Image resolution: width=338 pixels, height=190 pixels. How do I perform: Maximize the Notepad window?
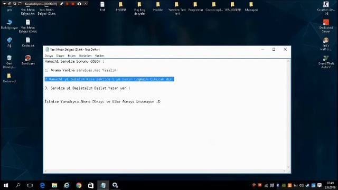coord(274,49)
